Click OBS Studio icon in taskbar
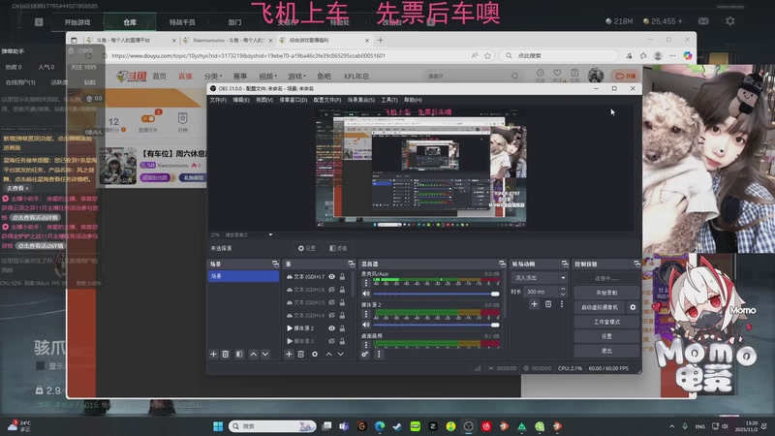This screenshot has height=436, width=775. click(468, 426)
